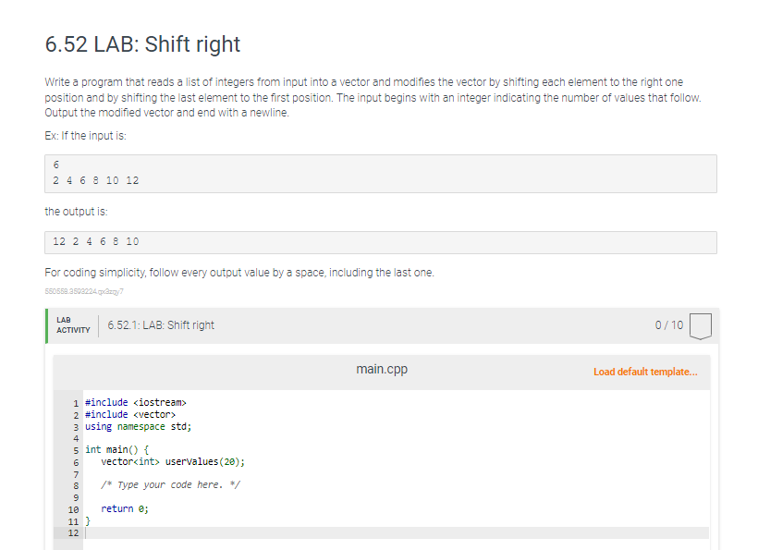The image size is (758, 550).
Task: Click the blinking cursor on line 12
Action: (x=85, y=532)
